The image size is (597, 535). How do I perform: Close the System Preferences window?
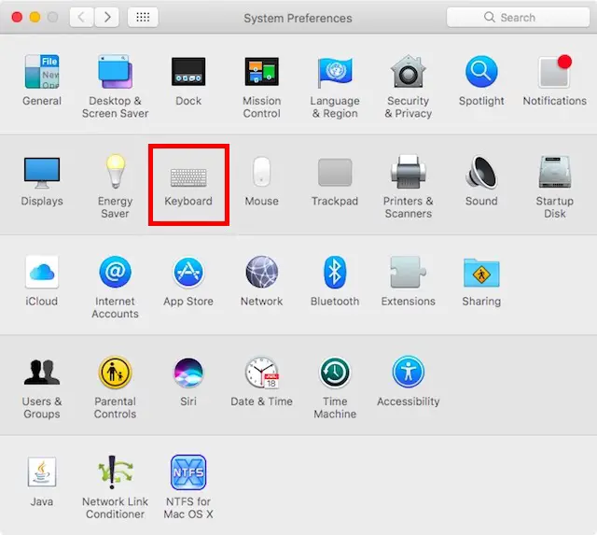(17, 17)
